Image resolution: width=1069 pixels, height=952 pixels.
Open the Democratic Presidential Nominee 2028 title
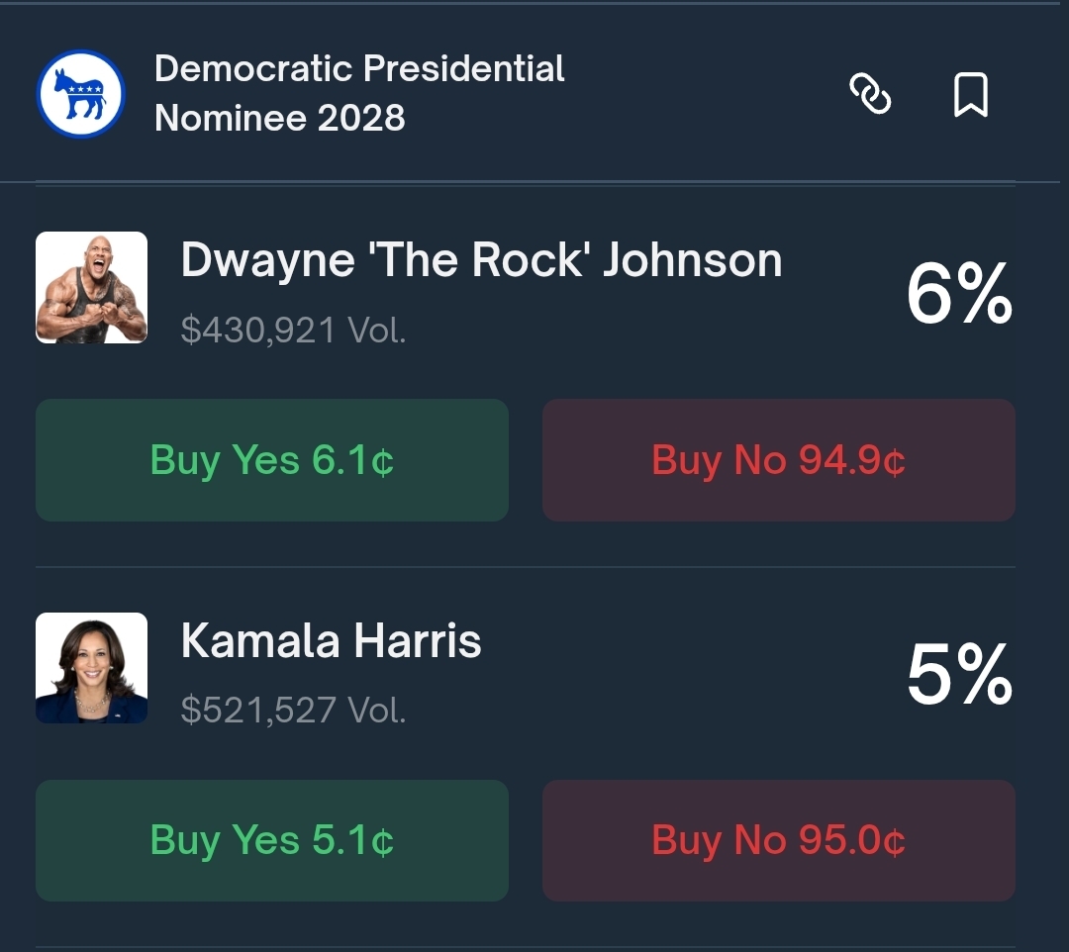pos(359,93)
